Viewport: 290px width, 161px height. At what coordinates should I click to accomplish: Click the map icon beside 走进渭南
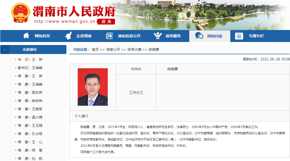[x=68, y=36]
